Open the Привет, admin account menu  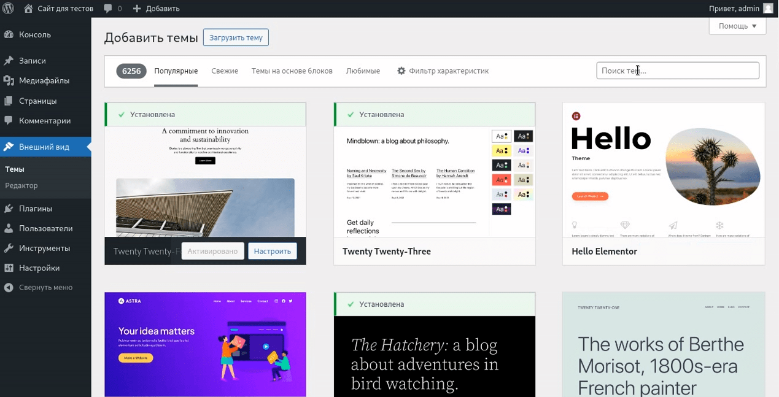[741, 9]
